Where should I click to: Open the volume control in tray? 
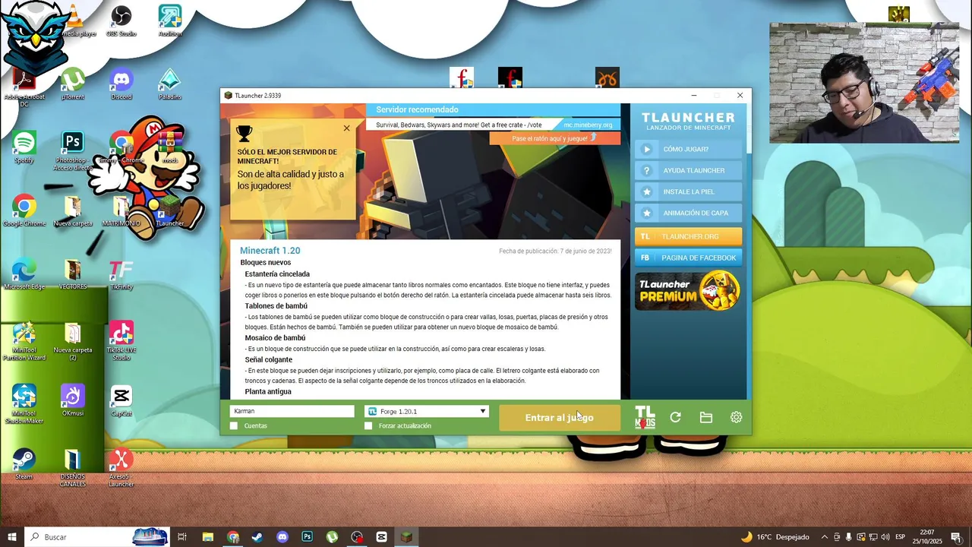point(885,536)
